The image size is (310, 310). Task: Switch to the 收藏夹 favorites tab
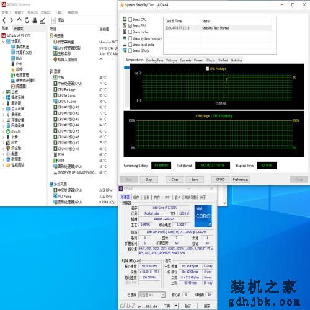[19, 29]
